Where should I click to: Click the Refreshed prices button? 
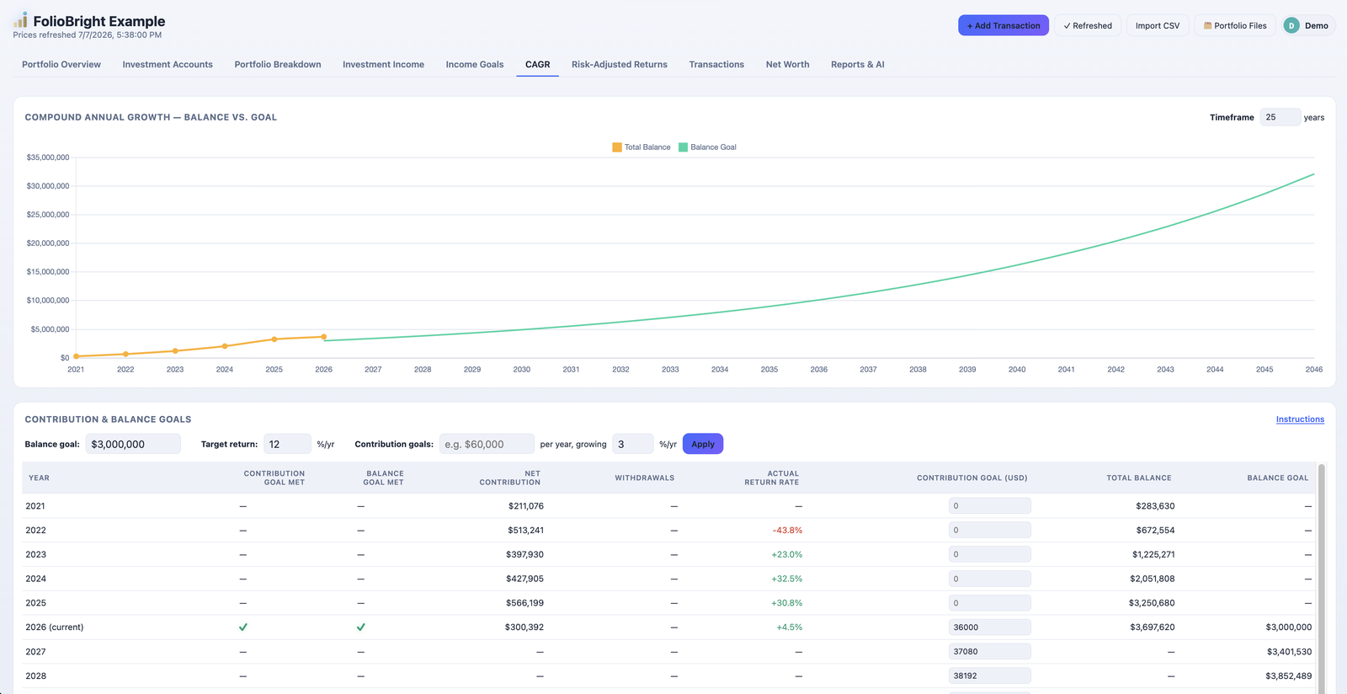pyautogui.click(x=1088, y=26)
